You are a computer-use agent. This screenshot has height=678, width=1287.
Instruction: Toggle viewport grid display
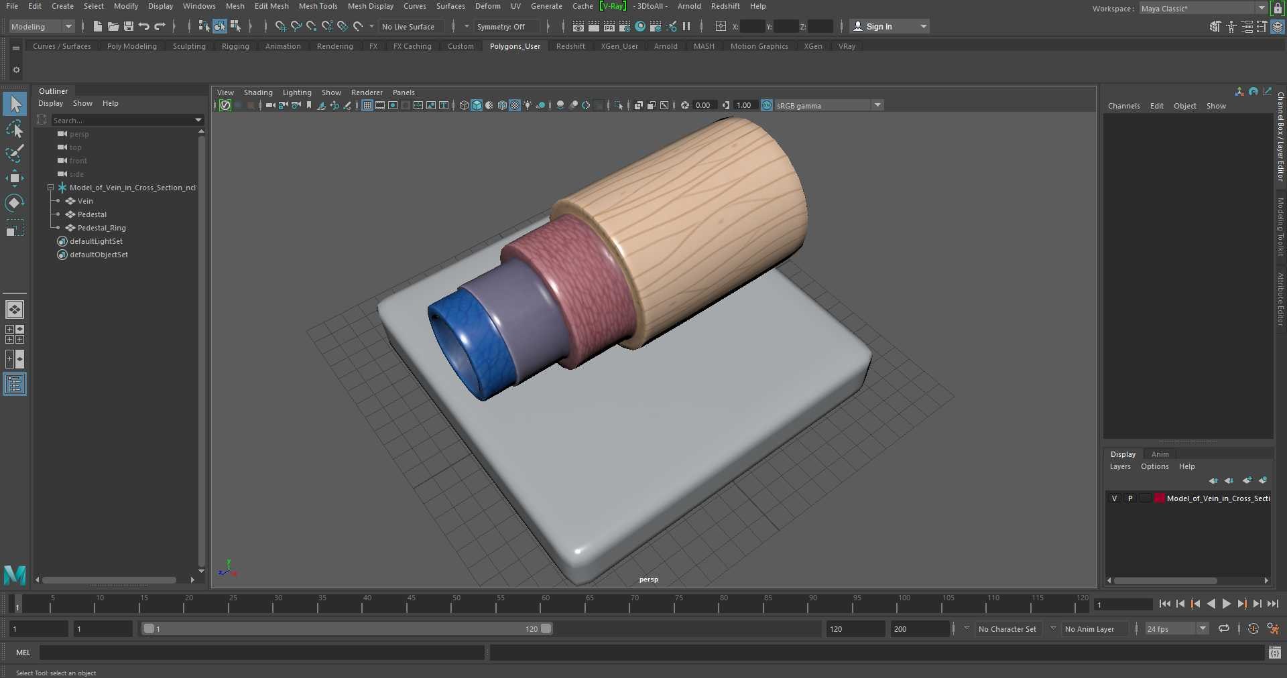pyautogui.click(x=367, y=105)
